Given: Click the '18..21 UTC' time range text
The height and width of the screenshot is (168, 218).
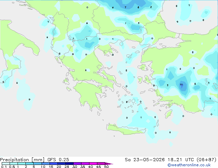Looking at the screenshot, I should tap(181, 160).
